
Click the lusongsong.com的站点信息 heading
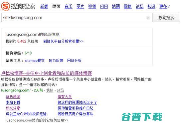point(32,35)
